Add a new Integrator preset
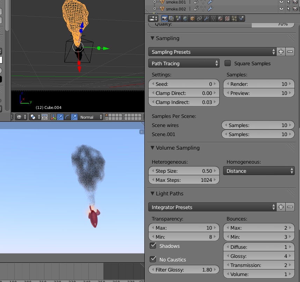 click(x=281, y=207)
